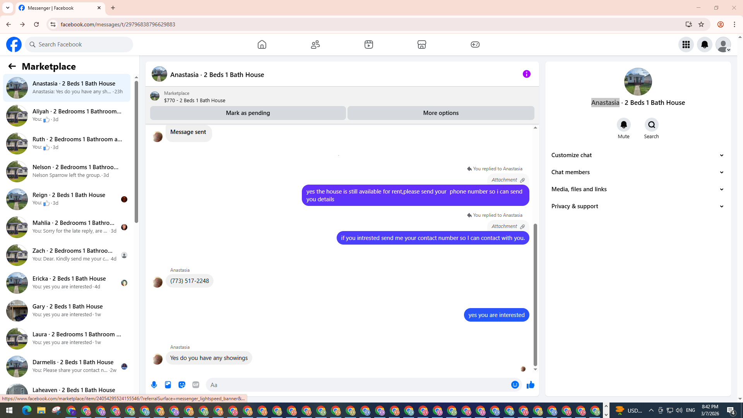The width and height of the screenshot is (743, 418).
Task: Open the Chrome three-dot menu
Action: pos(734,24)
